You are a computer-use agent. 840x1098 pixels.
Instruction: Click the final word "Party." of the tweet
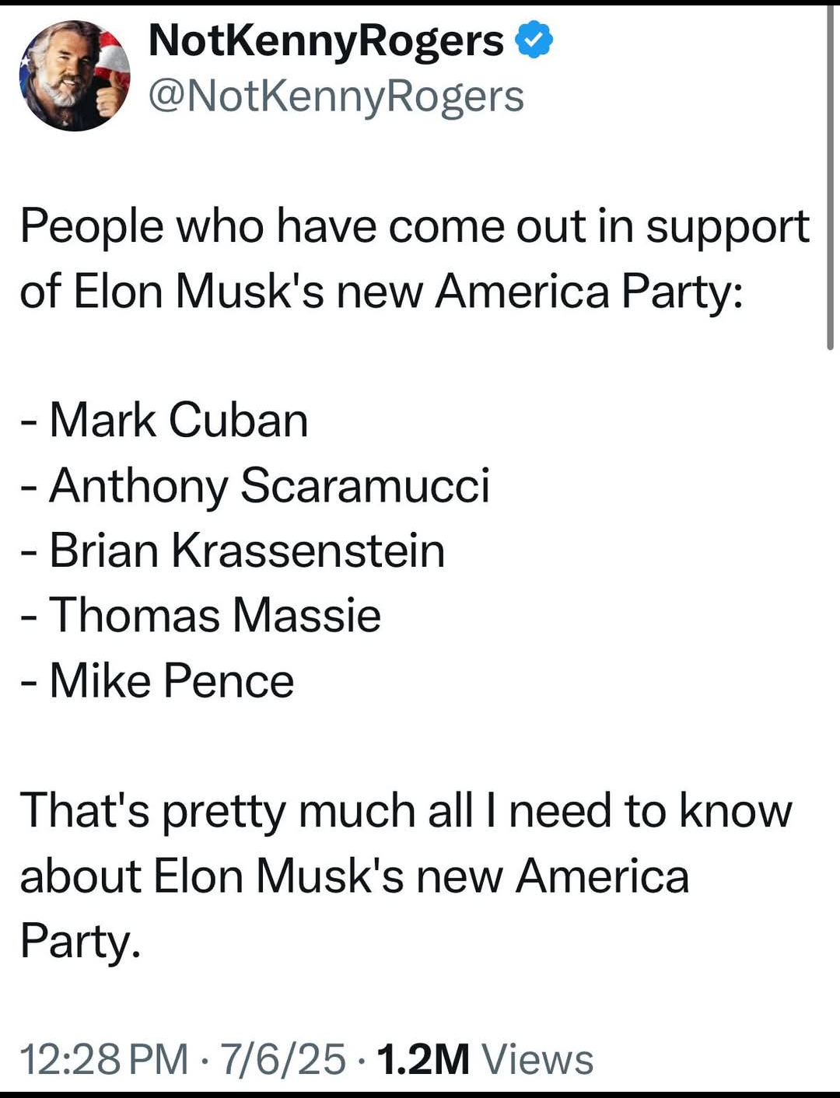coord(80,941)
